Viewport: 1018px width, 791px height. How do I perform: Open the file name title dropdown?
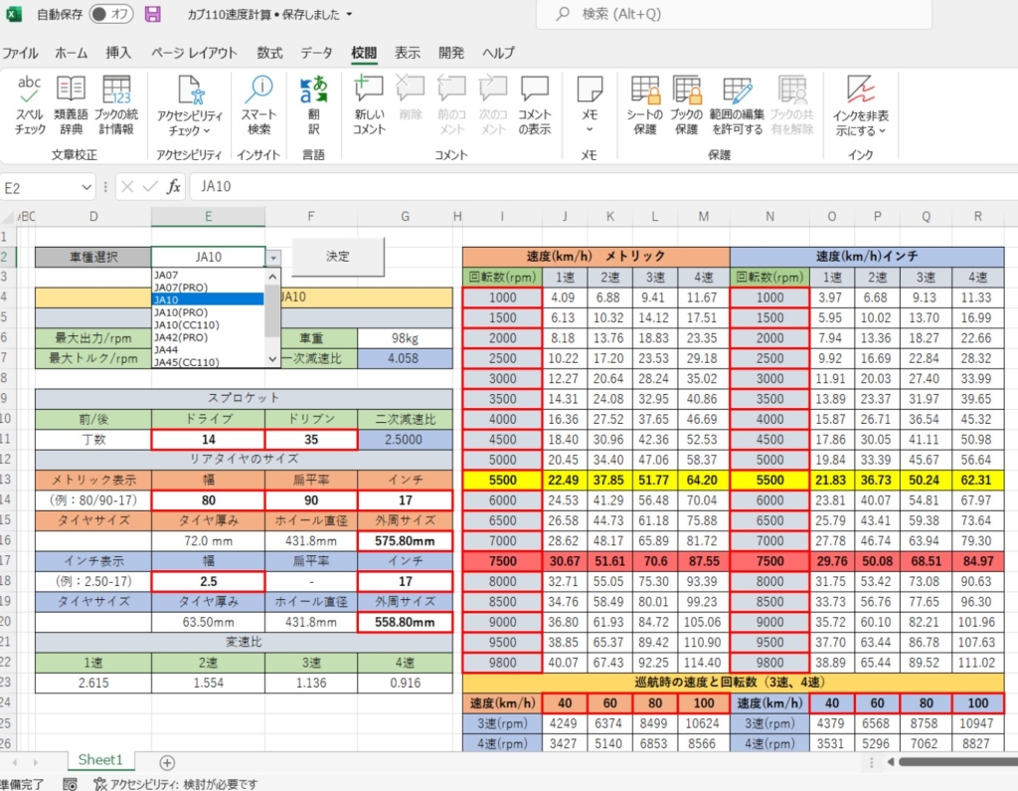click(349, 14)
